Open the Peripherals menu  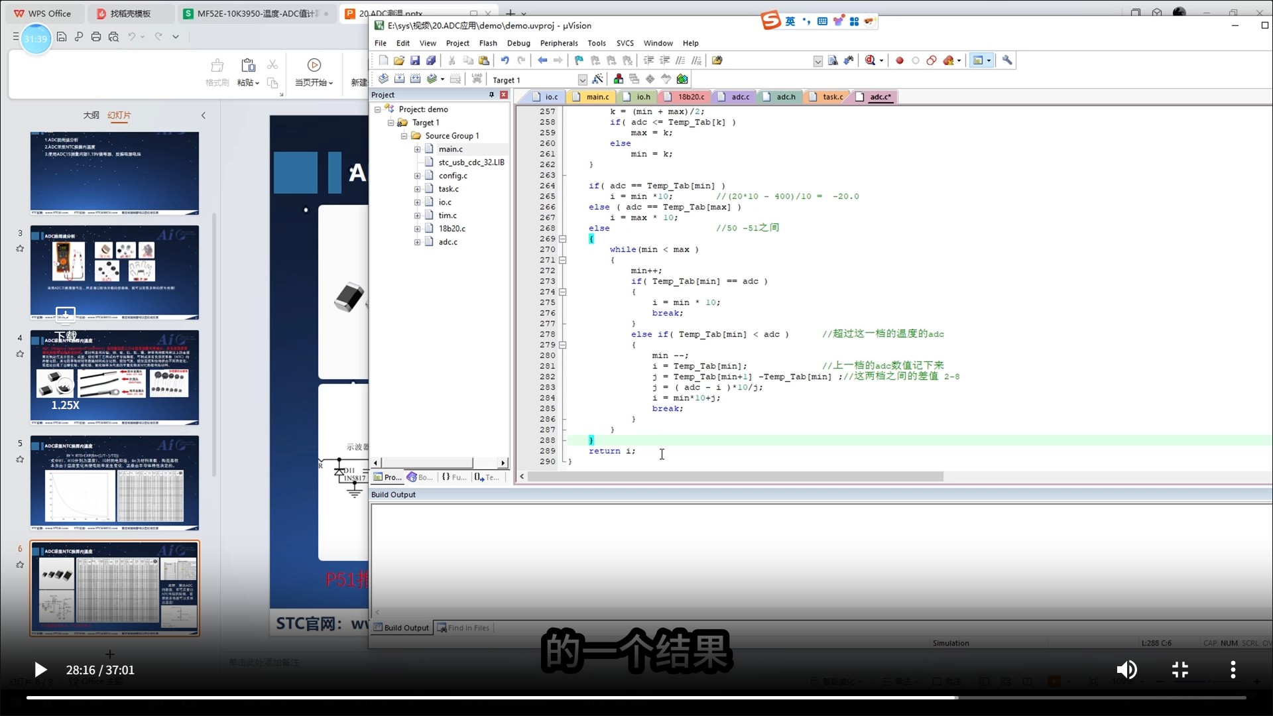tap(559, 43)
